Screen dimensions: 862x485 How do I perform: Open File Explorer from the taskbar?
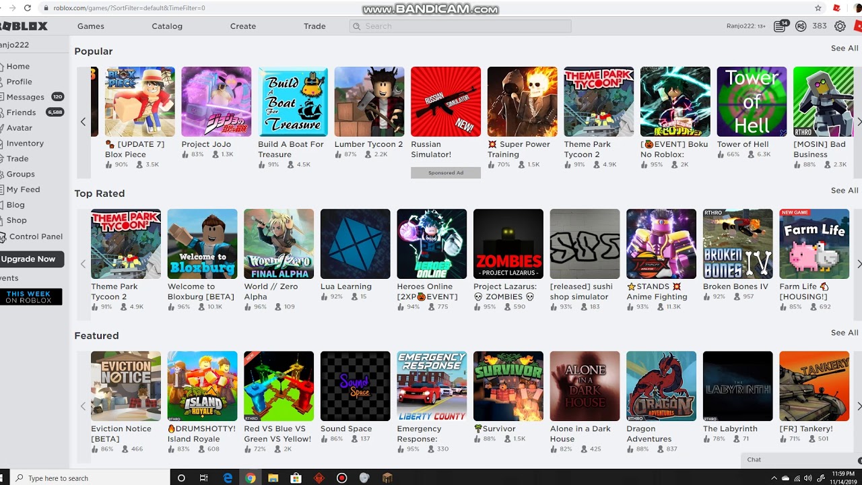273,478
